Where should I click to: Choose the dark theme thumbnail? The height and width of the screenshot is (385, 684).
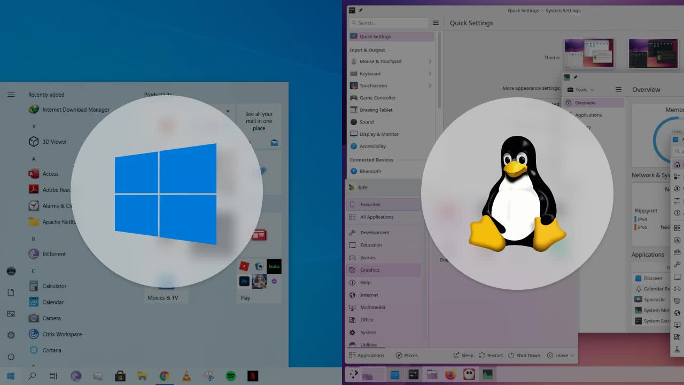tap(653, 53)
